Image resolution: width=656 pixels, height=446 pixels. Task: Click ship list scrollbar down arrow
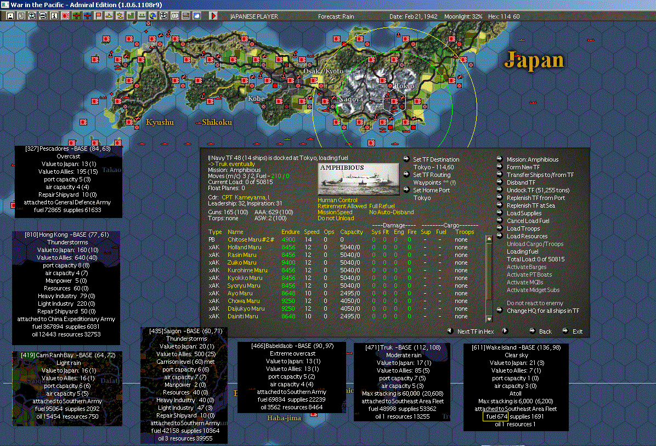tap(489, 319)
